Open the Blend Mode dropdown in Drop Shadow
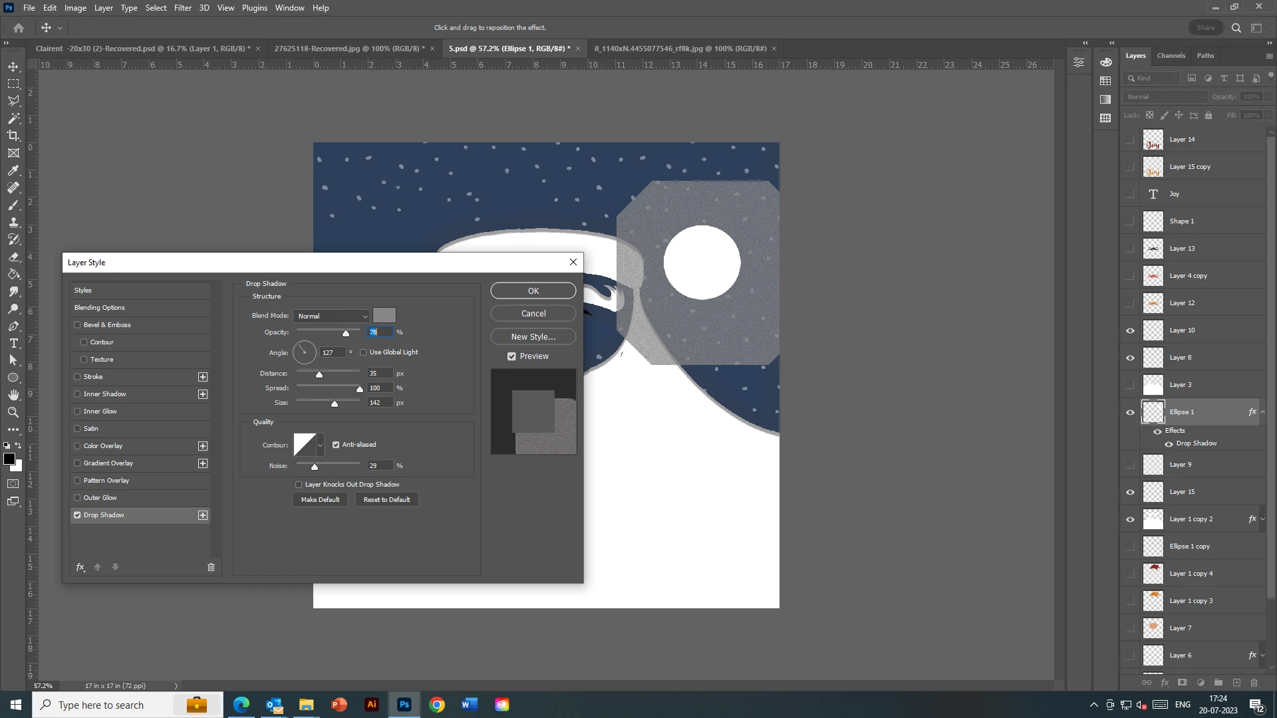Screen dimensions: 1277x718 331,316
